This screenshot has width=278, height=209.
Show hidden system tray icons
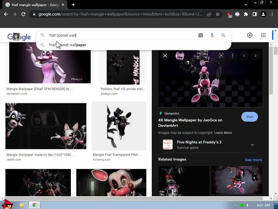click(x=235, y=205)
